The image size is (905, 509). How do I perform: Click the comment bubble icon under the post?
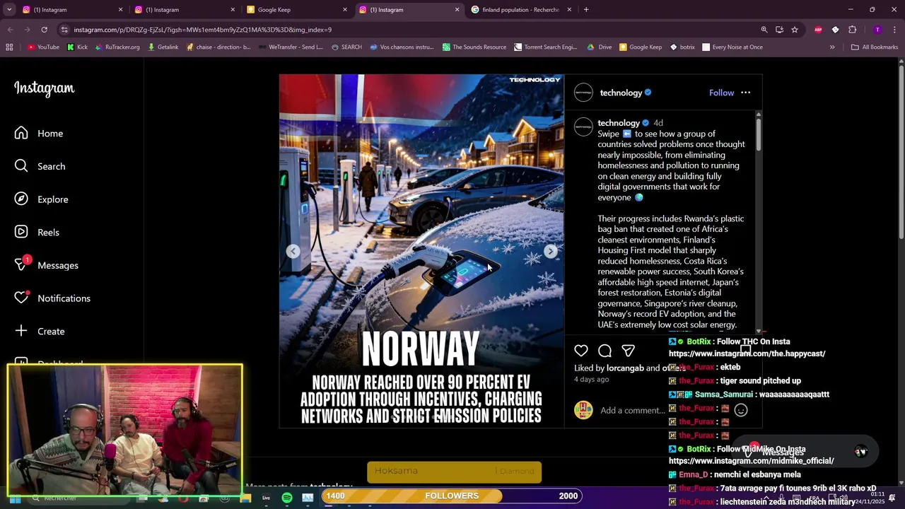pos(605,351)
